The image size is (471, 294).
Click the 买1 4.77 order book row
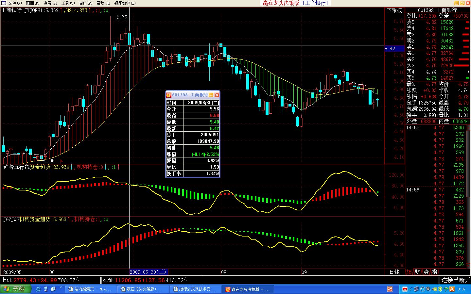(x=438, y=53)
